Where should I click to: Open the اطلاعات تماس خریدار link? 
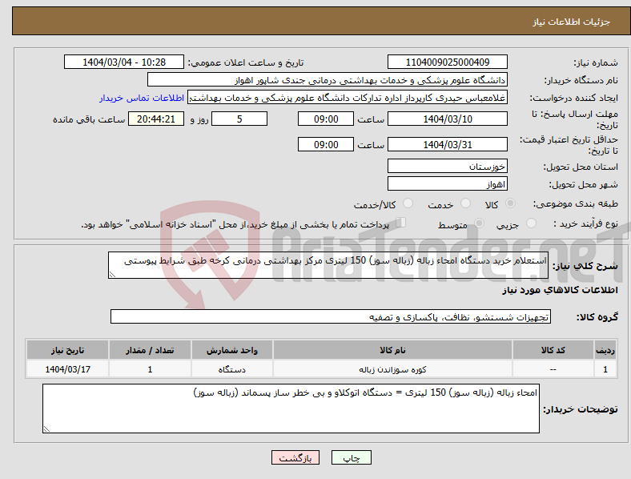tap(142, 98)
